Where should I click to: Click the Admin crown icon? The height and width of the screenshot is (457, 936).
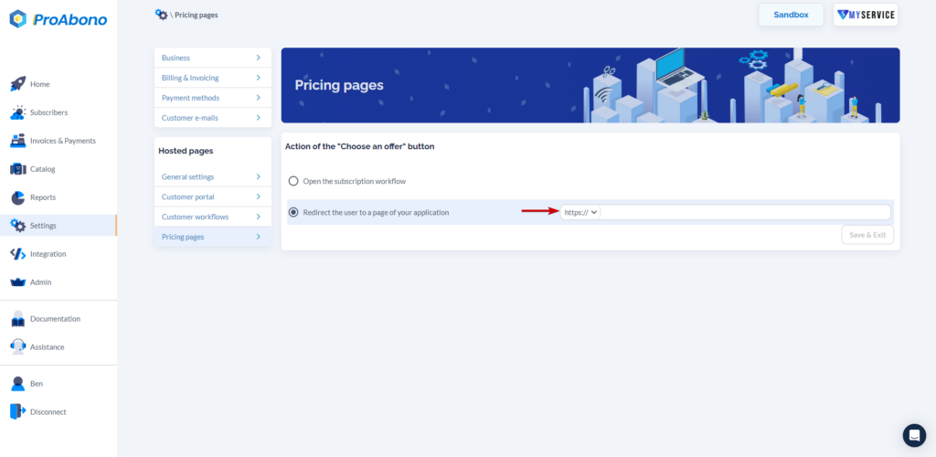pyautogui.click(x=18, y=282)
